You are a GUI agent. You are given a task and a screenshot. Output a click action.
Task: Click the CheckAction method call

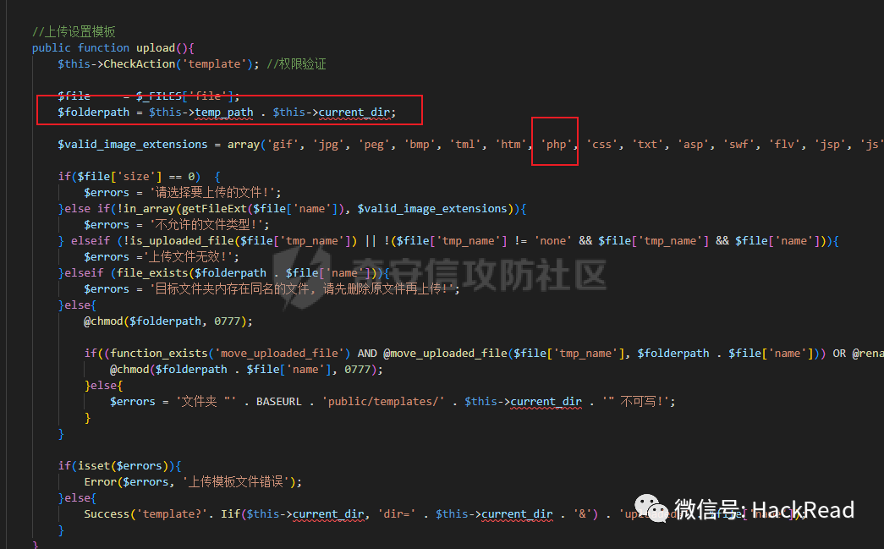click(x=140, y=63)
